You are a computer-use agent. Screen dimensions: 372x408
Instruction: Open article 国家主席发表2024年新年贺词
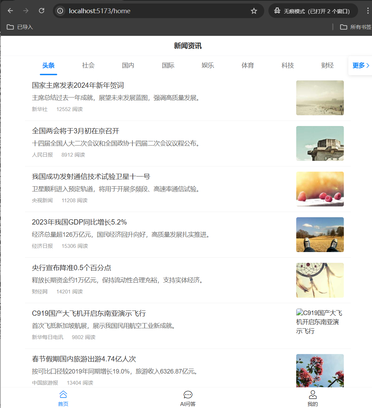pyautogui.click(x=78, y=85)
